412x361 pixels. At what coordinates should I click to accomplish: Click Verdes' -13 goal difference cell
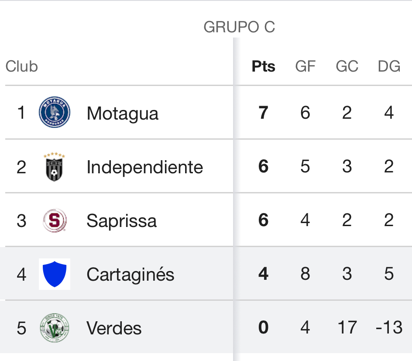(389, 327)
